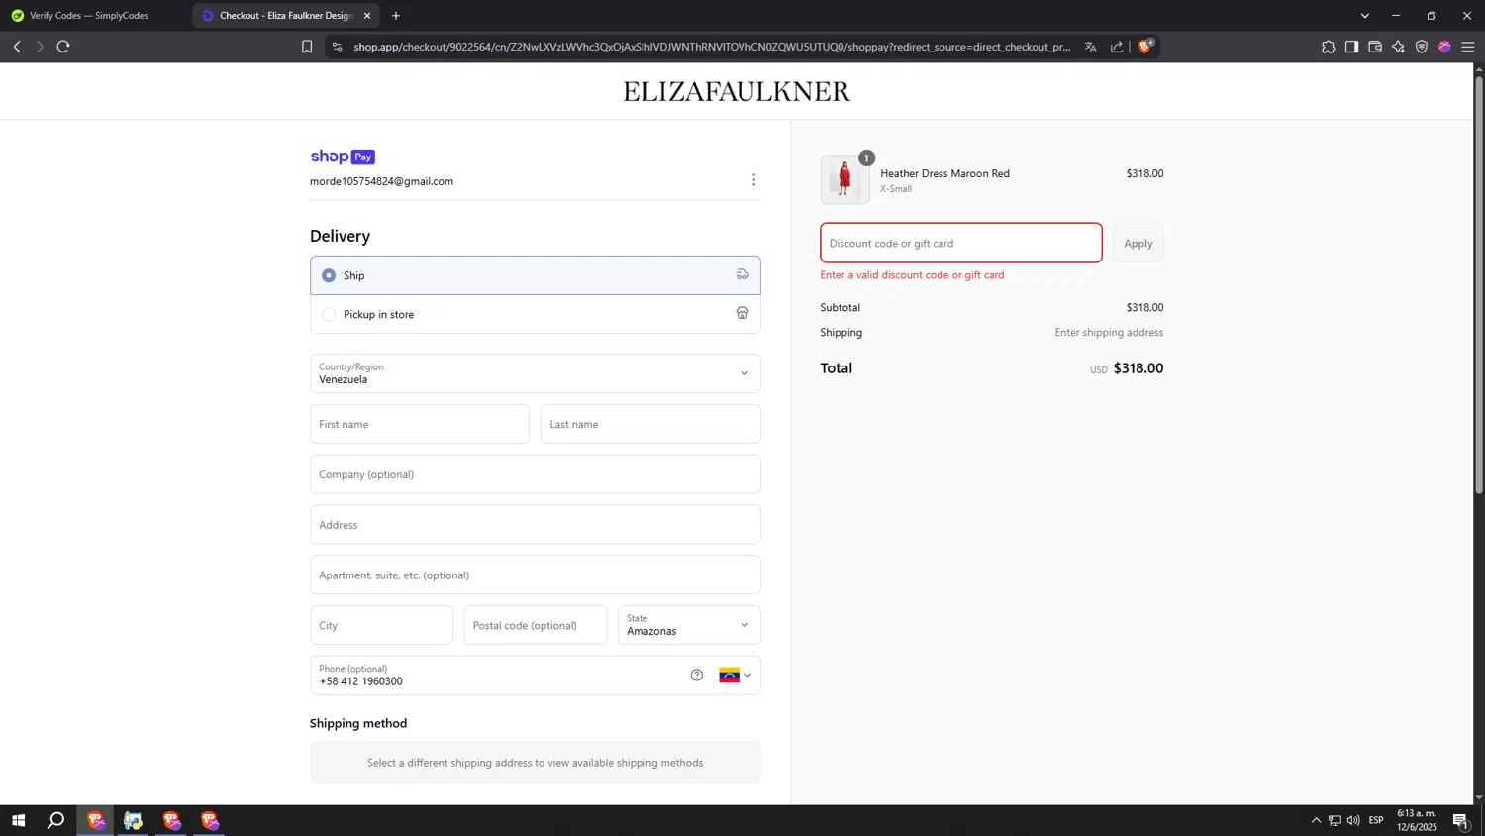The image size is (1485, 836).
Task: Reload the checkout page
Action: coord(63,47)
